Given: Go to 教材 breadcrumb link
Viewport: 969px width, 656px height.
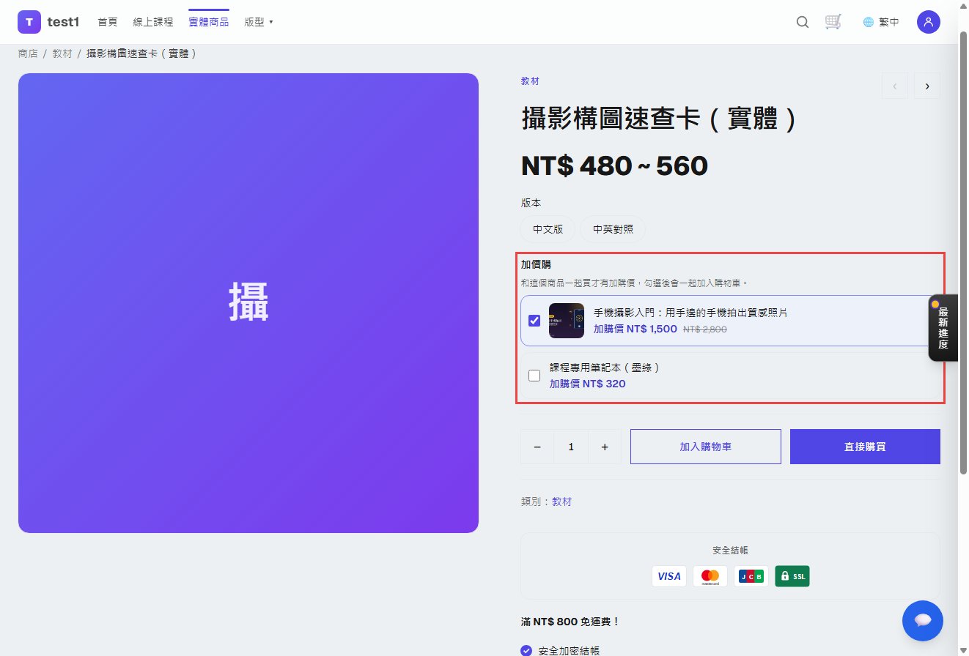Looking at the screenshot, I should pos(62,53).
